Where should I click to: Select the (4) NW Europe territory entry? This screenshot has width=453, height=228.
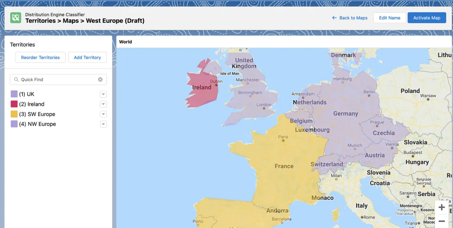point(37,124)
